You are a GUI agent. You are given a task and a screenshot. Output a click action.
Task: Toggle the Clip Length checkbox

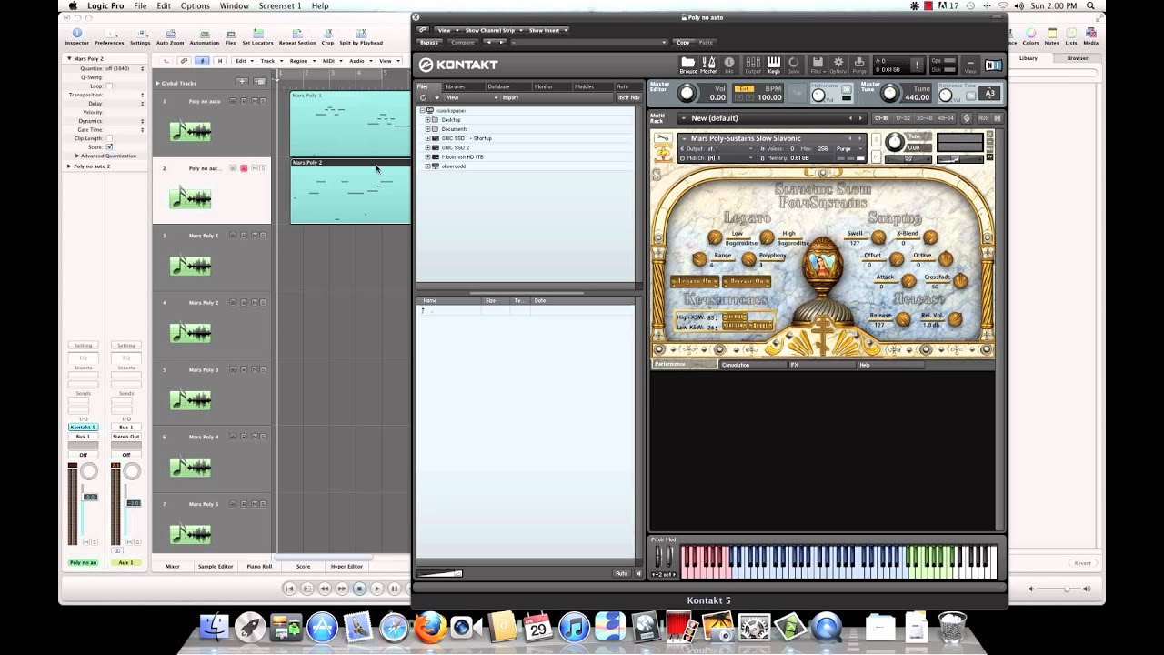click(109, 138)
